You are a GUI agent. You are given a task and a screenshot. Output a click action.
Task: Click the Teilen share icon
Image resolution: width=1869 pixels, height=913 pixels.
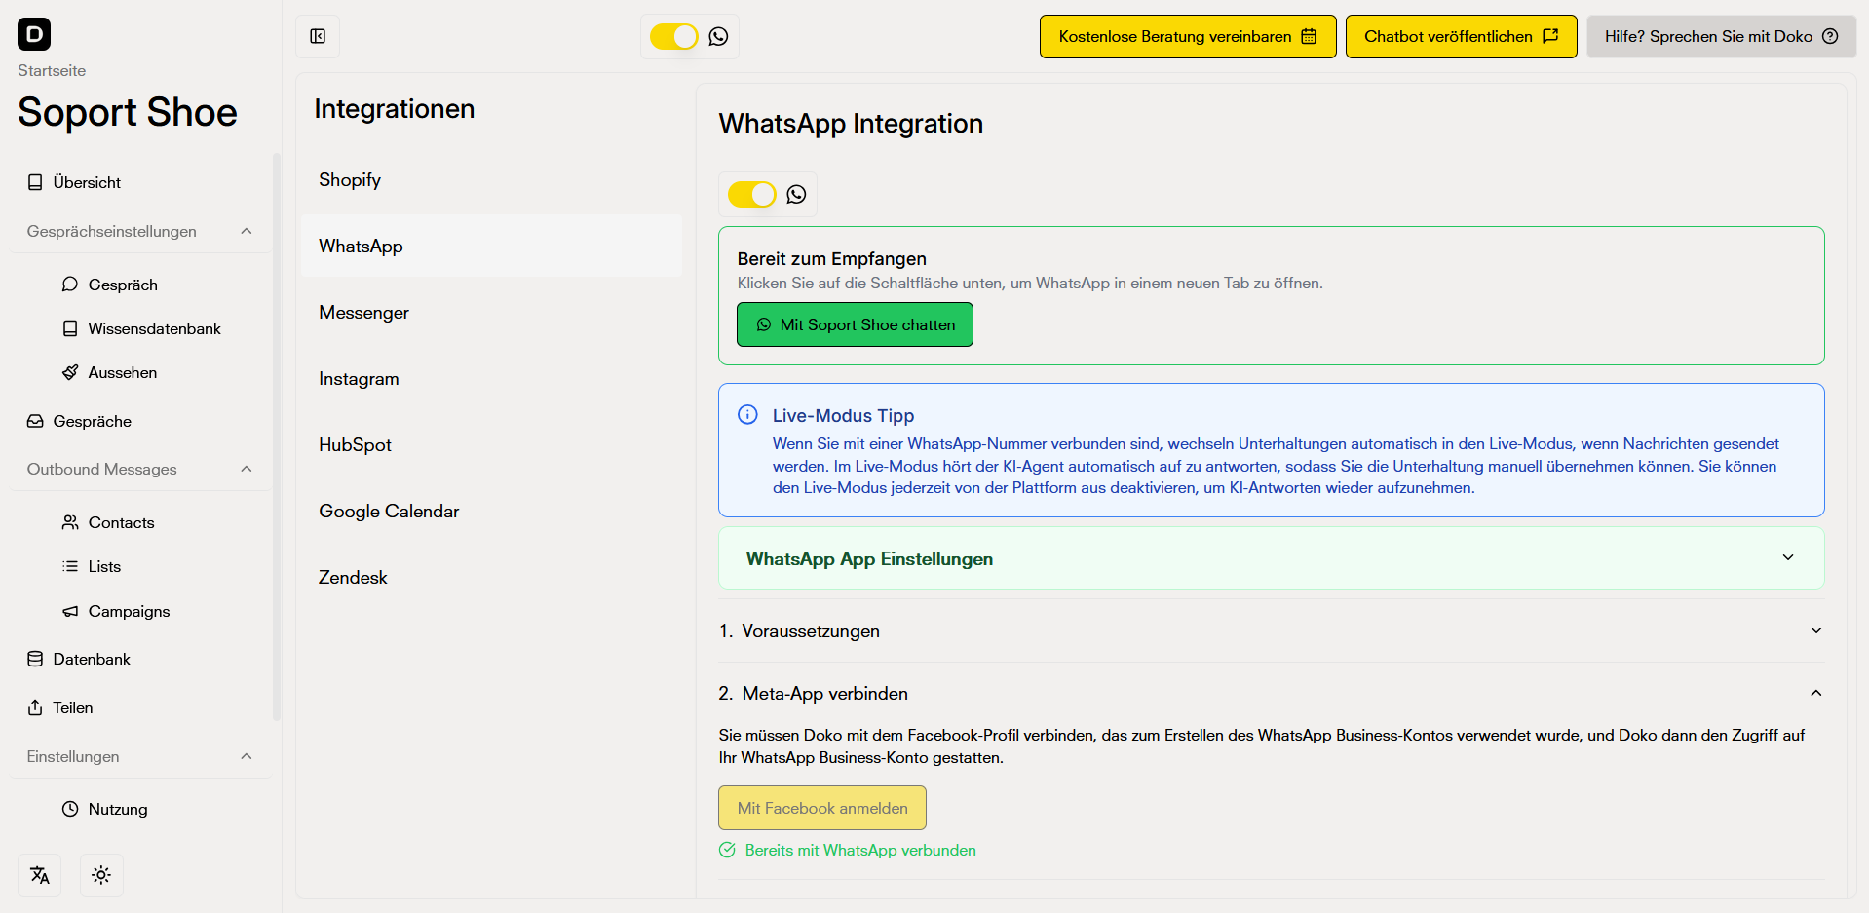35,707
